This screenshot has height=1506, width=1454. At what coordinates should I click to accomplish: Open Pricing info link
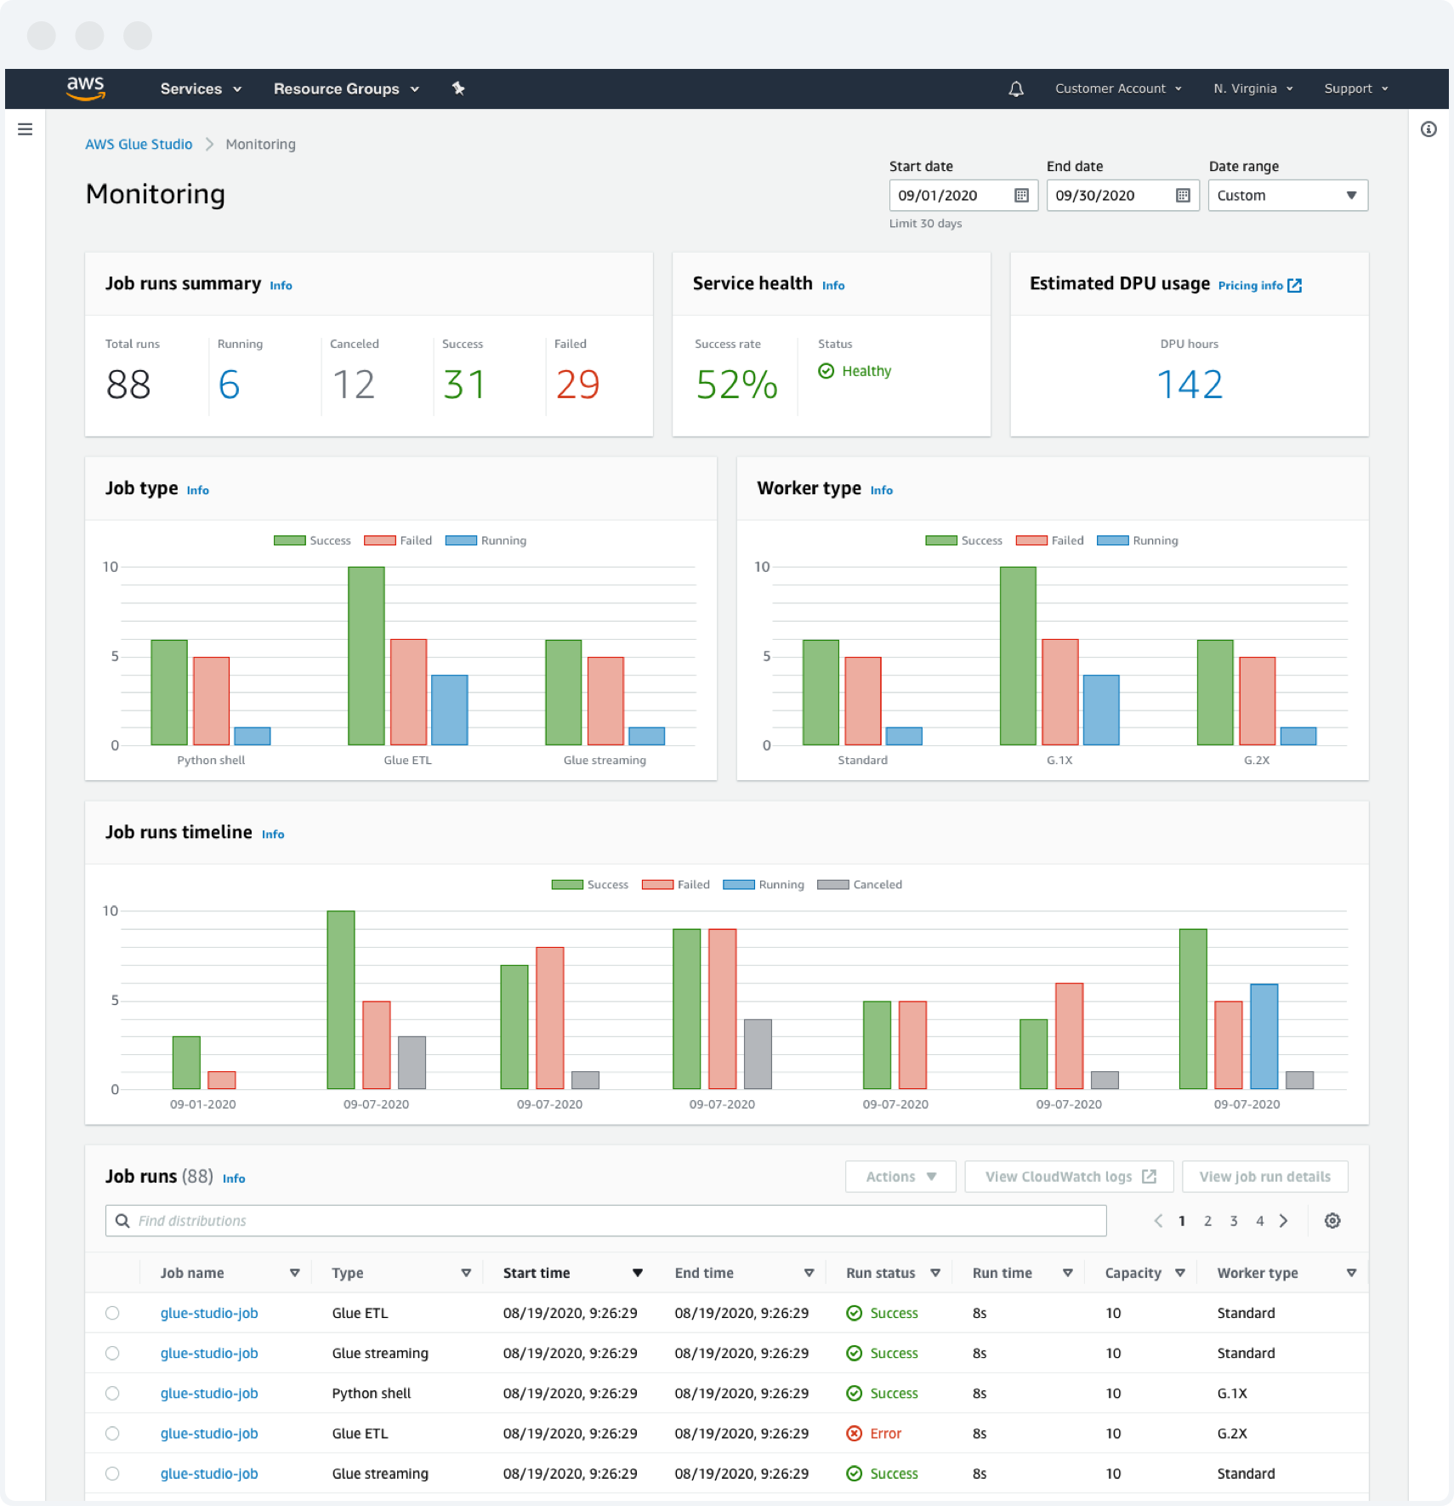(1250, 286)
